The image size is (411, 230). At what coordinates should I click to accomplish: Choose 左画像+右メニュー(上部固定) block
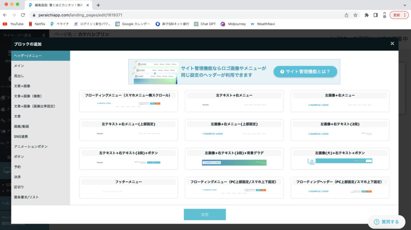pyautogui.click(x=234, y=130)
